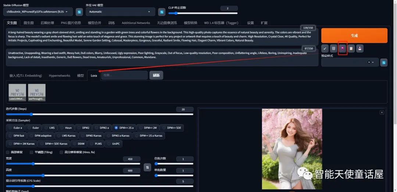Select the DPM2 Karras sampler
This screenshot has width=397, height=192.
tap(91, 135)
